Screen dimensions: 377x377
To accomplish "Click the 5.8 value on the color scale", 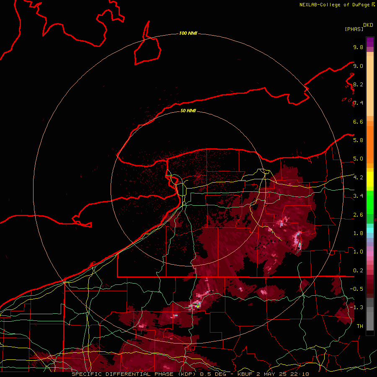I will click(x=358, y=140).
